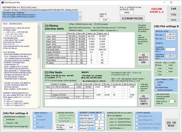Click Horiz. row # intervals cell 100
The height and width of the screenshot is (133, 182).
tap(117, 87)
